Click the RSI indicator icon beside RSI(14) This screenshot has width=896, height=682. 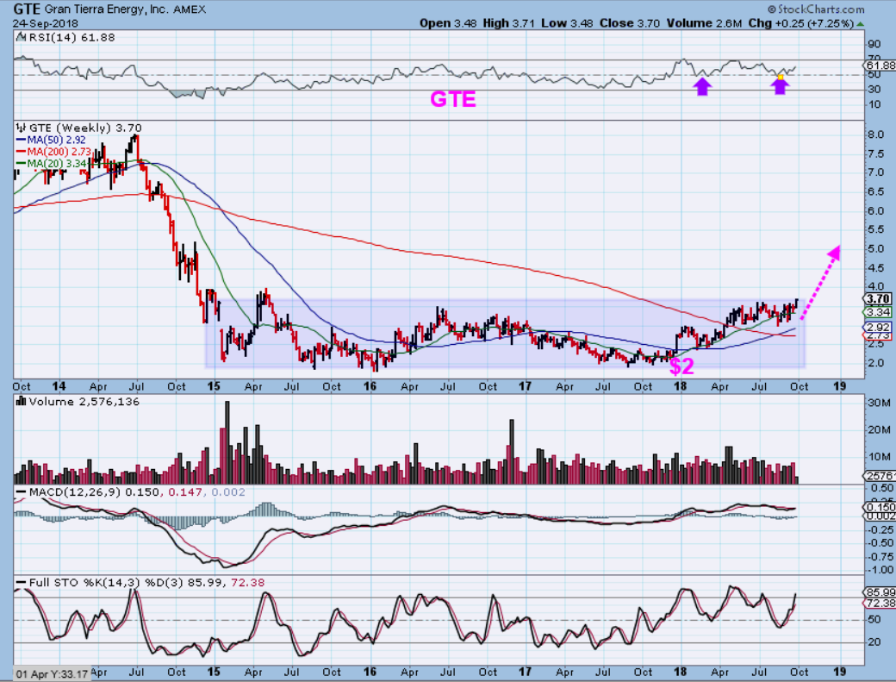tap(21, 38)
